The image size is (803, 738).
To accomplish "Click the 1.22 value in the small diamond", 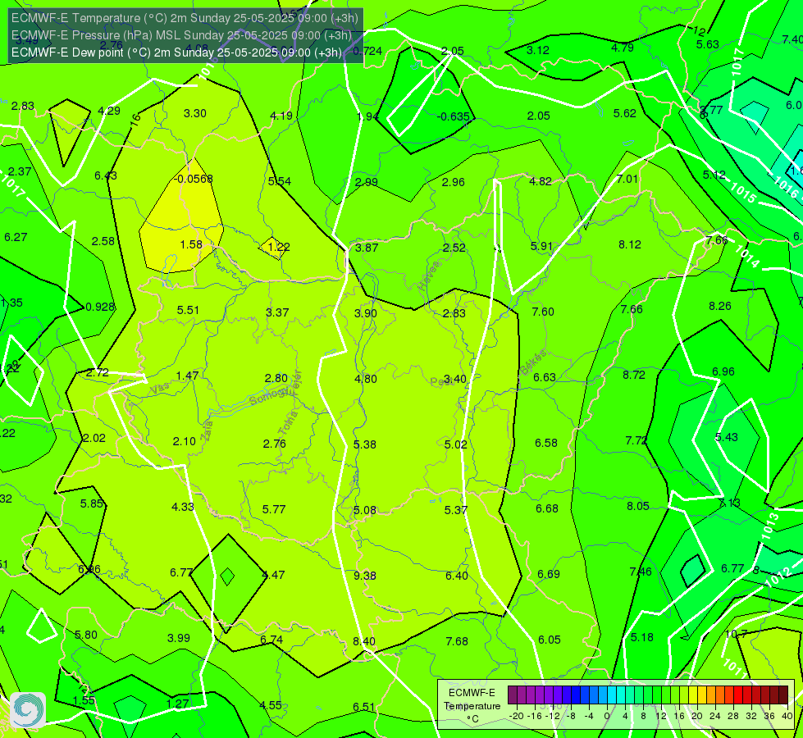I will click(x=279, y=247).
